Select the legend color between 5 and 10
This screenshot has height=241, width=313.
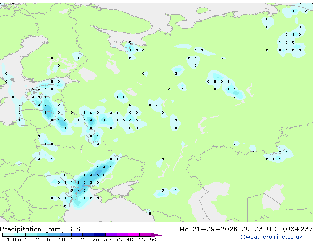[54, 235]
